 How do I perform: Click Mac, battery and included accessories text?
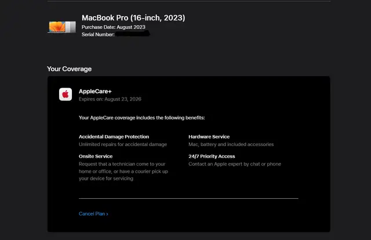231,144
